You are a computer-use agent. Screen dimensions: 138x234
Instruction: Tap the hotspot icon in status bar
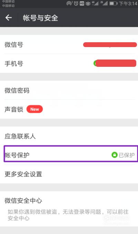click(69, 3)
